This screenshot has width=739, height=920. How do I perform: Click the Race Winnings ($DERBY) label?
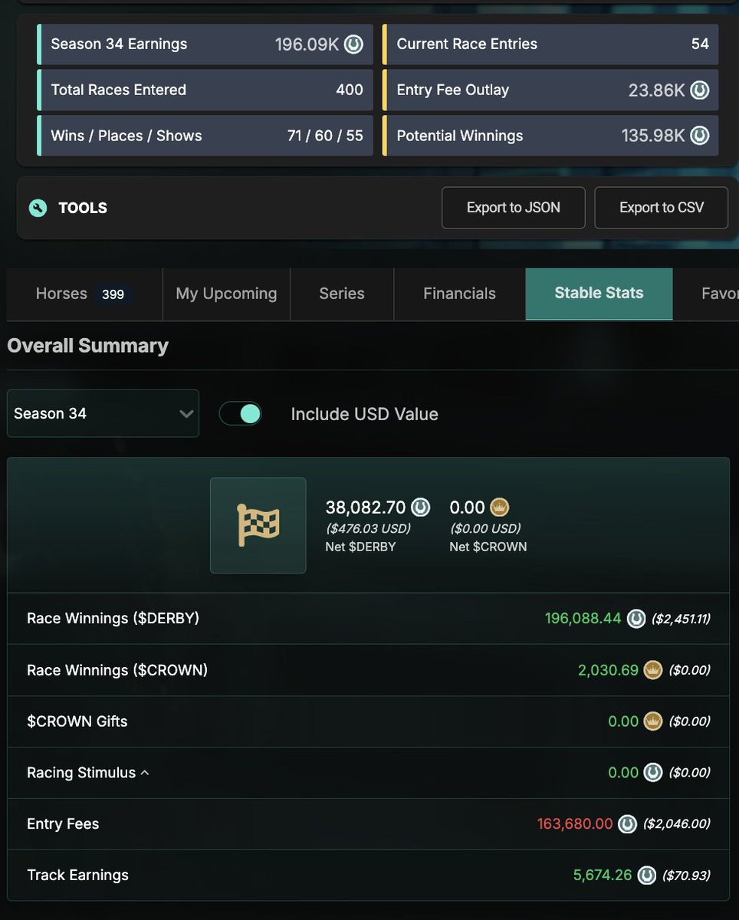tap(113, 618)
